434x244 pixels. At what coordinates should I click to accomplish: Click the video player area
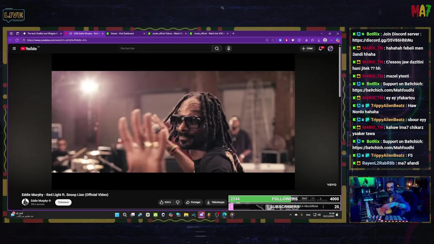173,122
